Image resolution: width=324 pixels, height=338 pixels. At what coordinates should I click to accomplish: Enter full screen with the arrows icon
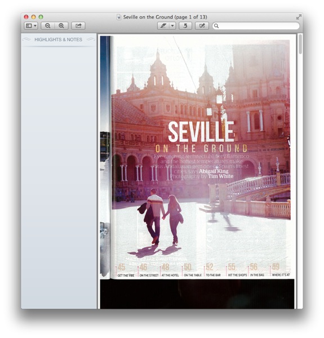click(298, 17)
